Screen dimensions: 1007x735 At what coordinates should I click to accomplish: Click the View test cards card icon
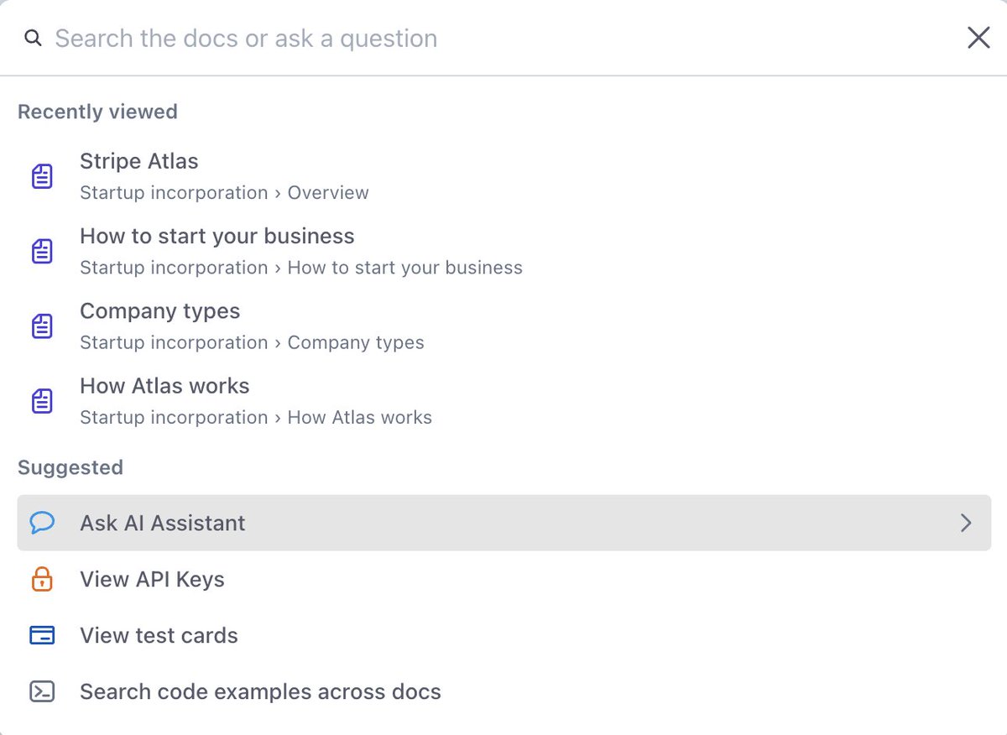[x=42, y=635]
